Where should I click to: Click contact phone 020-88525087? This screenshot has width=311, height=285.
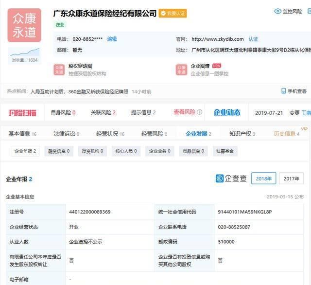(x=234, y=227)
